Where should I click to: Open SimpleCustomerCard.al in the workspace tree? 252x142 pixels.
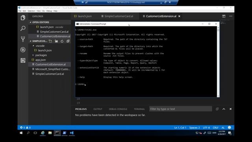(x=50, y=74)
